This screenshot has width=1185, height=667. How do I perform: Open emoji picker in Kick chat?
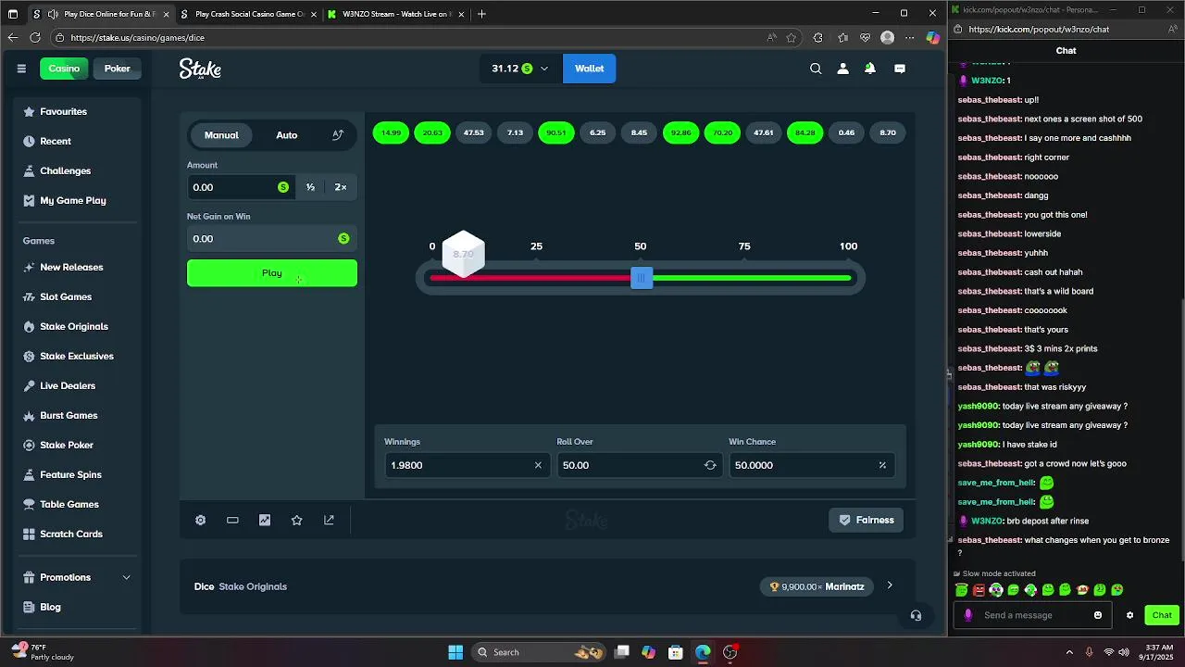point(1098,615)
